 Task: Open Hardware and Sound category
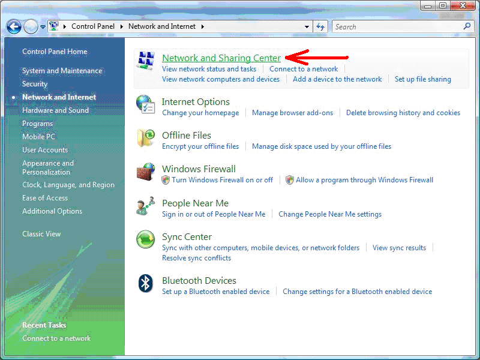click(x=55, y=110)
